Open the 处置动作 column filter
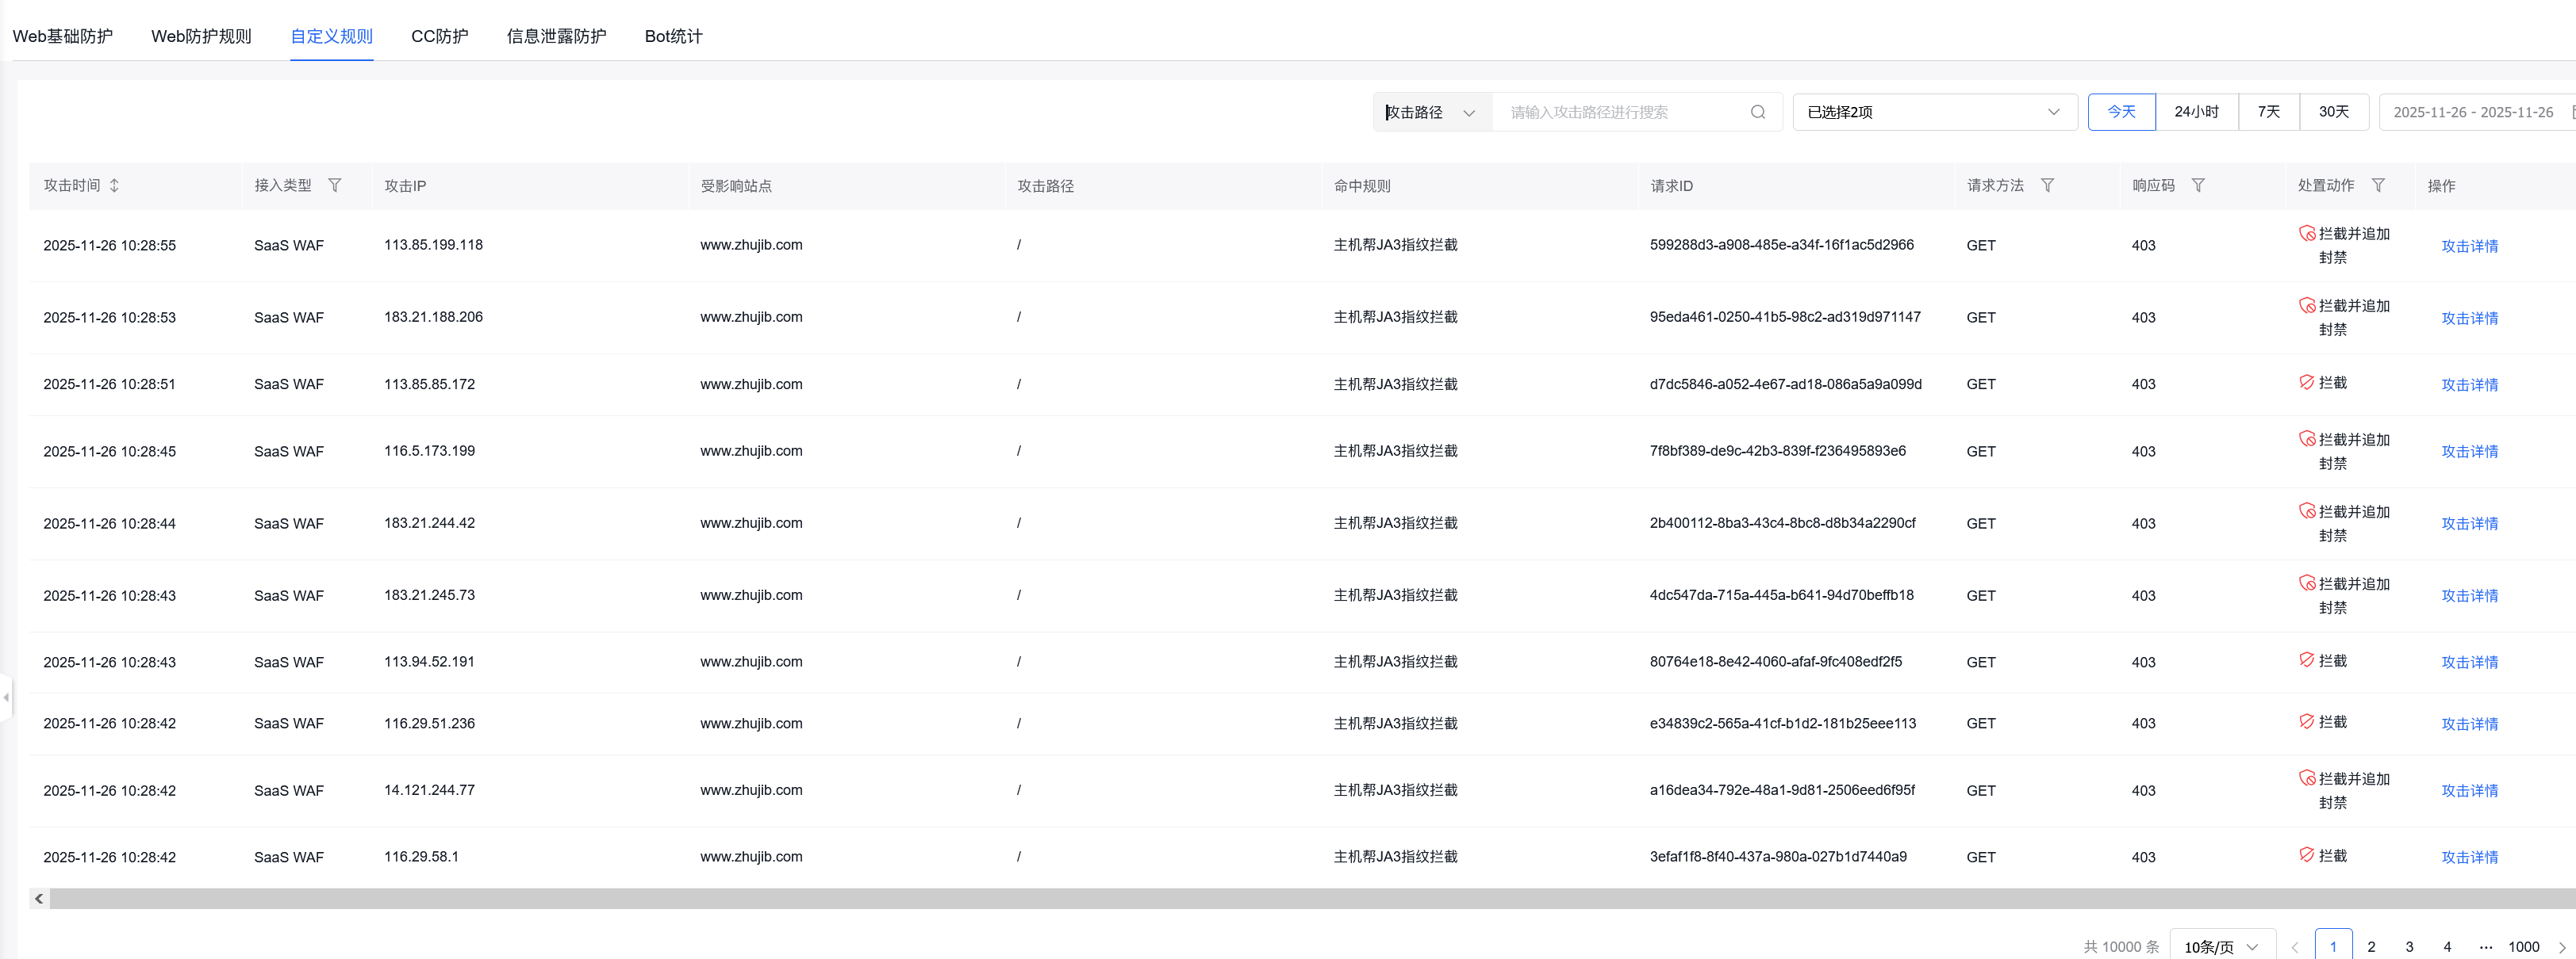2576x959 pixels. 2380,185
